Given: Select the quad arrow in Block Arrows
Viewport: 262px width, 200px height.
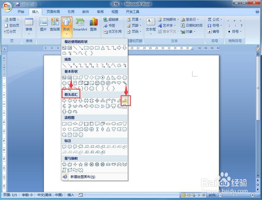Looking at the screenshot, I should coord(97,101).
